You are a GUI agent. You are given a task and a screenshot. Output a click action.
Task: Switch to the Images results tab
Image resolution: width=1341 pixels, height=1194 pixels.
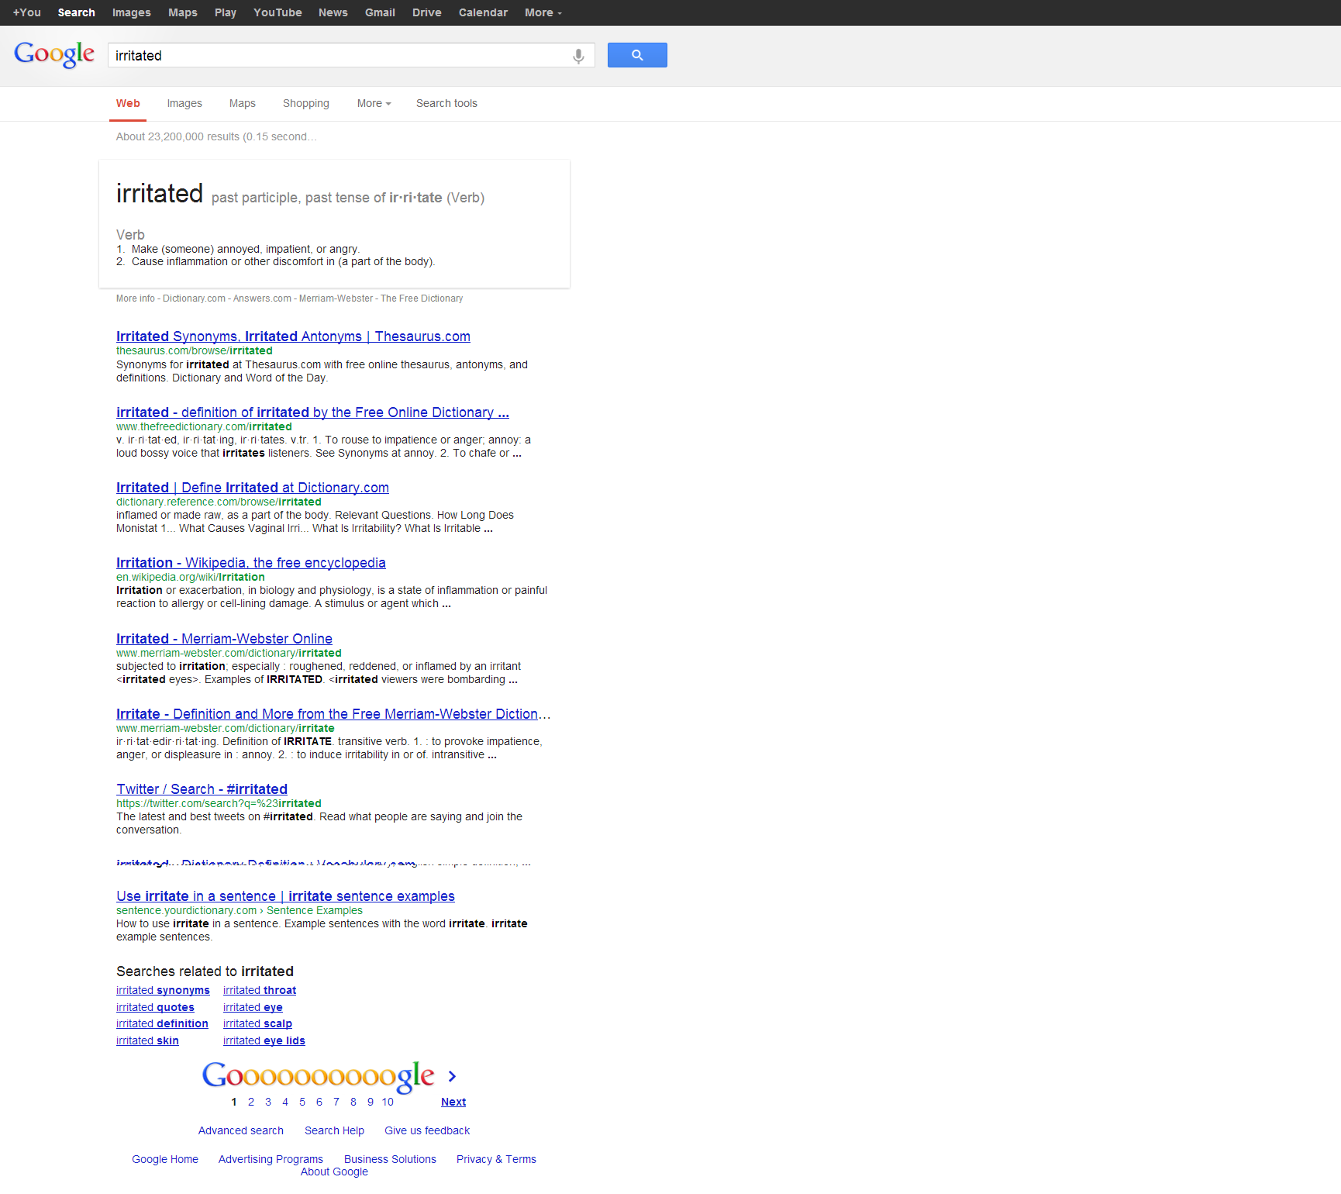tap(184, 103)
